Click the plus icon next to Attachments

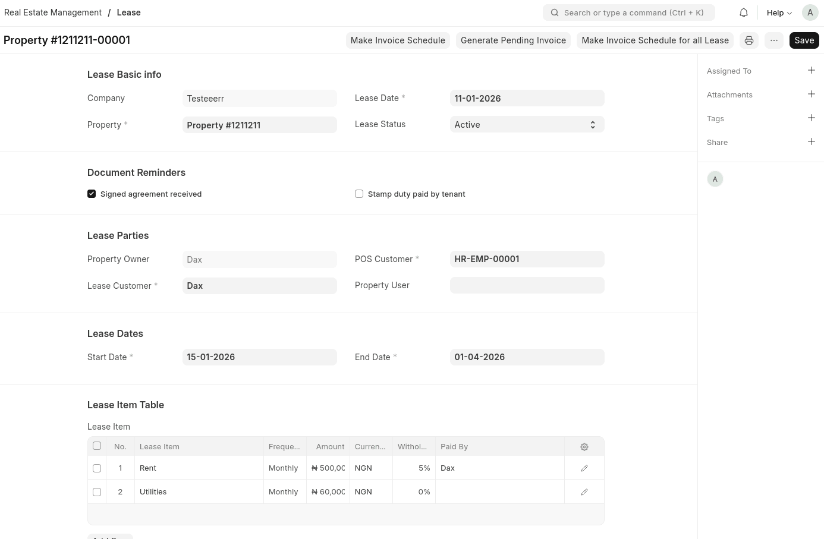pyautogui.click(x=811, y=94)
